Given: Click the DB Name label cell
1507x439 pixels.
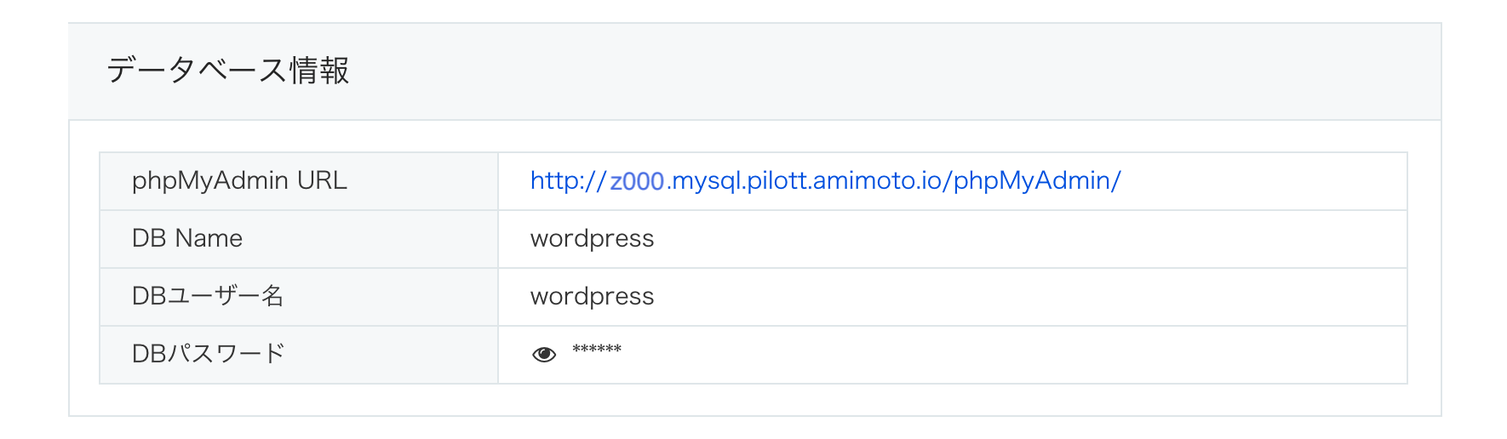Looking at the screenshot, I should [299, 239].
